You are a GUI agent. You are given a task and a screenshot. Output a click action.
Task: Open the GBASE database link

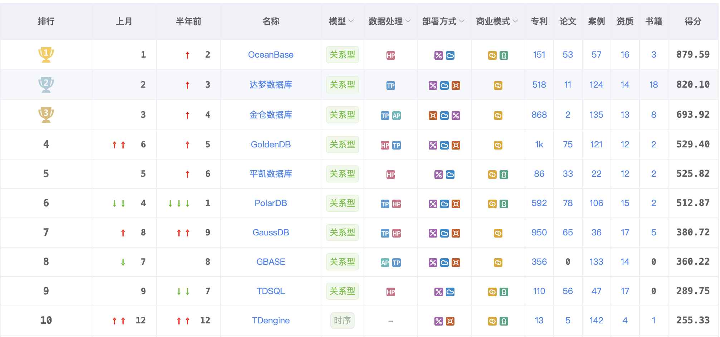click(271, 262)
